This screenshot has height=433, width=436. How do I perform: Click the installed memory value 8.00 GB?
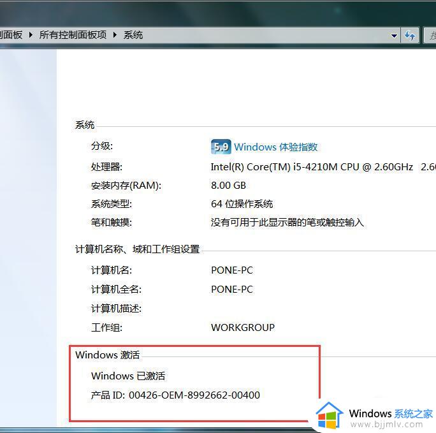228,185
